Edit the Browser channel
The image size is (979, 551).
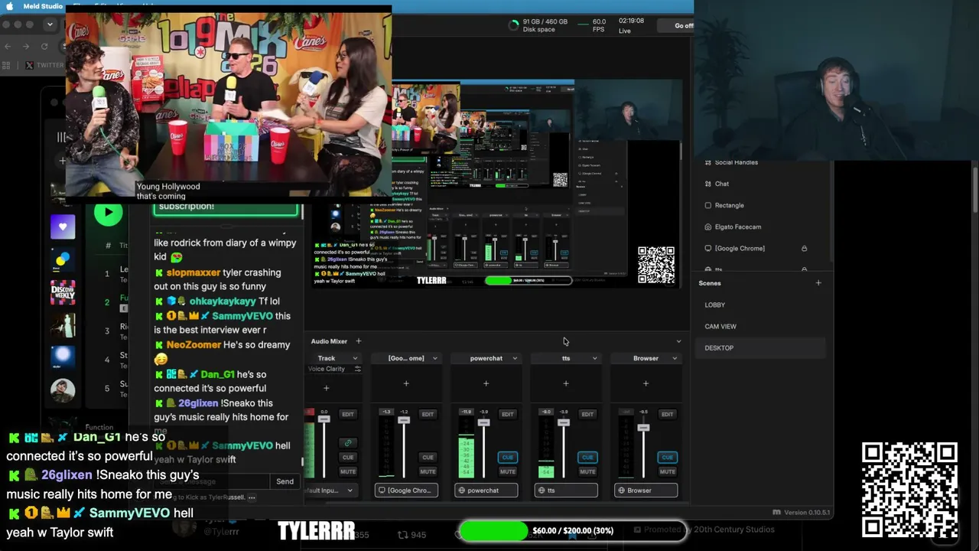click(x=667, y=414)
